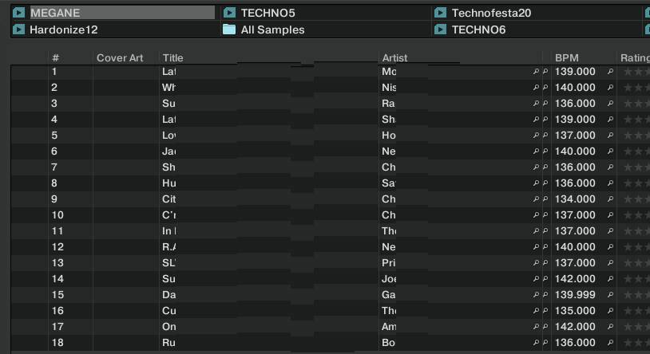
Task: Click the MEGANE playlist icon
Action: pos(18,13)
